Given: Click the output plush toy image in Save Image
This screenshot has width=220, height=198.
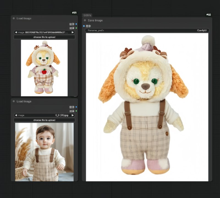Looking at the screenshot, I should coord(147,107).
